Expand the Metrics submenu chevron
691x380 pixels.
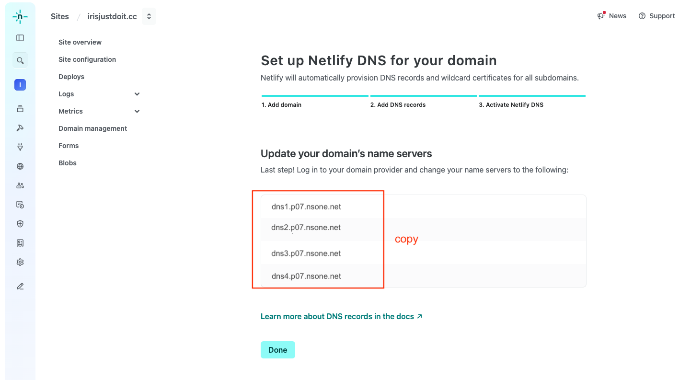(x=137, y=111)
